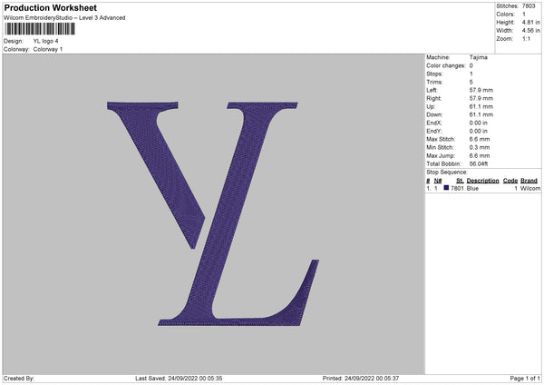Click the Up value 61.1 mm
Image resolution: width=544 pixels, height=385 pixels.
pos(481,106)
